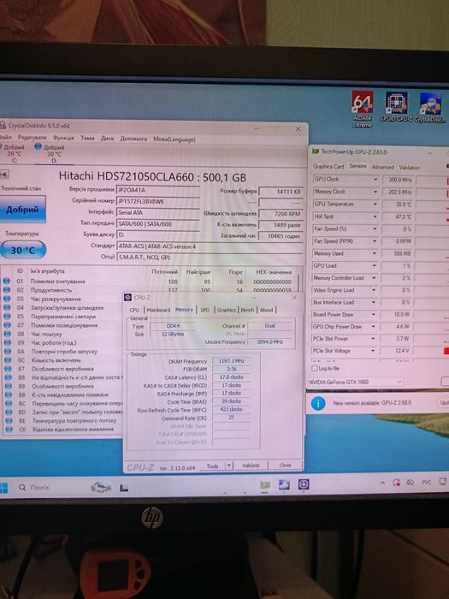Open the CPUID CPU-Z desktop shortcut
Image resolution: width=449 pixels, height=599 pixels.
(x=396, y=107)
